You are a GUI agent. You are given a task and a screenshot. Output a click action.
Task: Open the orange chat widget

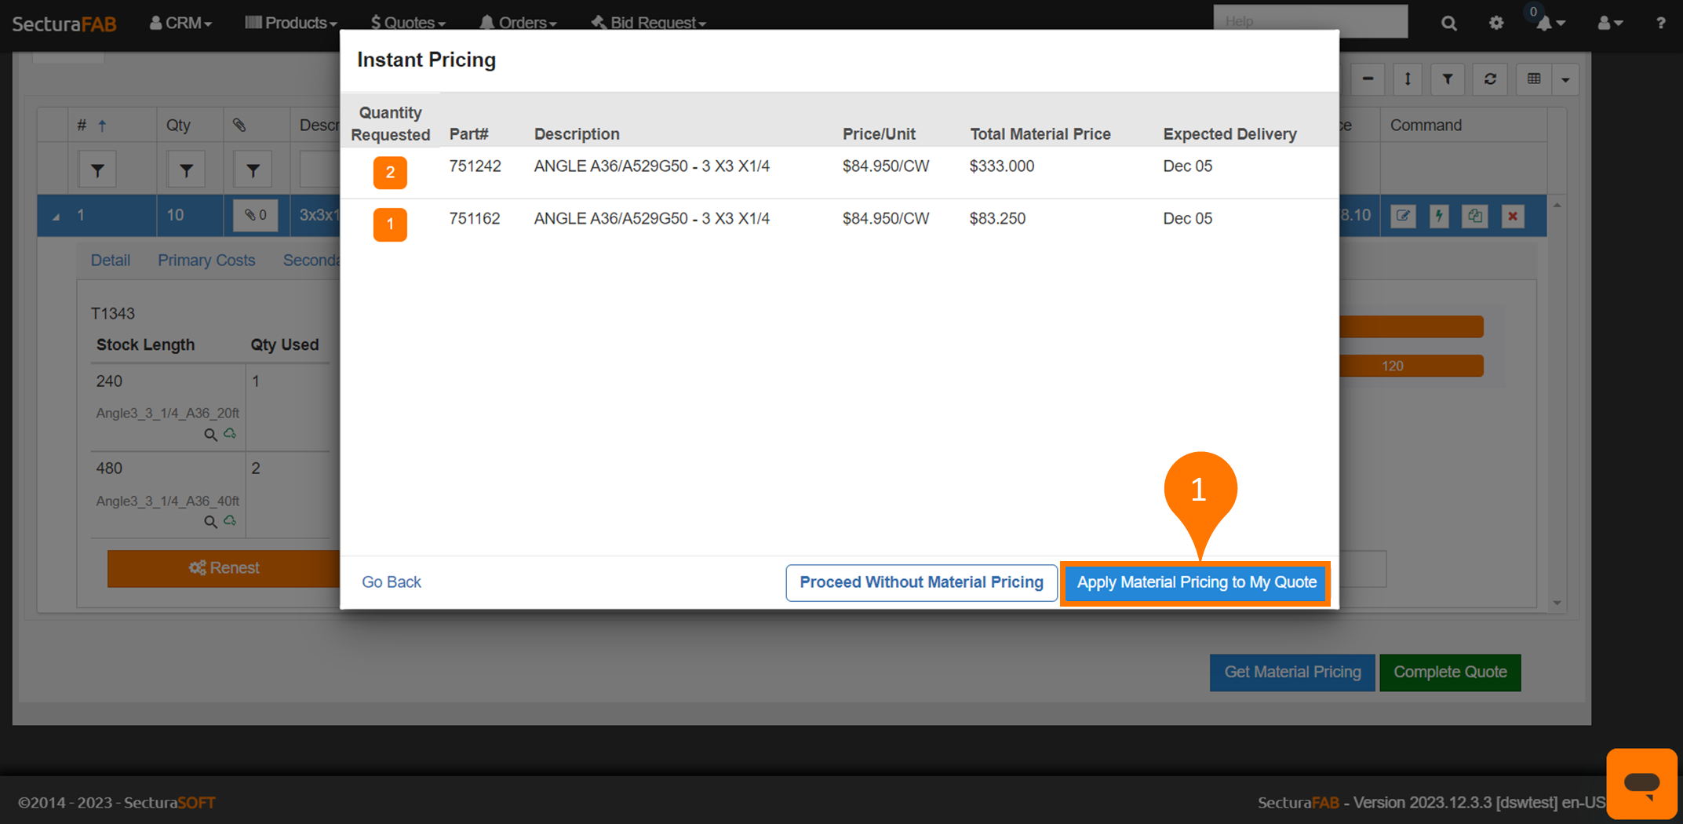(x=1641, y=783)
